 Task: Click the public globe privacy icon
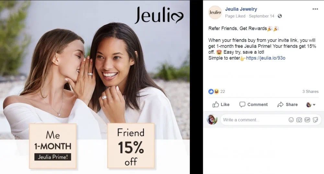click(x=280, y=16)
